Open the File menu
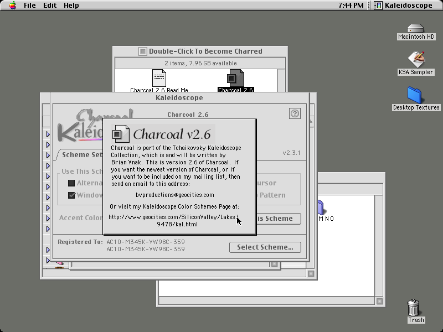This screenshot has width=443, height=332. pyautogui.click(x=30, y=6)
